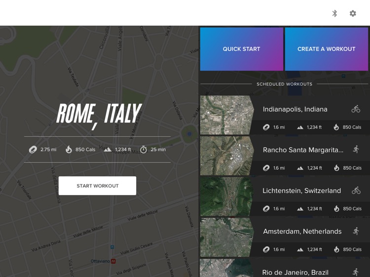Click the elevation icon in Indianapolis row
The width and height of the screenshot is (370, 277).
click(x=300, y=127)
